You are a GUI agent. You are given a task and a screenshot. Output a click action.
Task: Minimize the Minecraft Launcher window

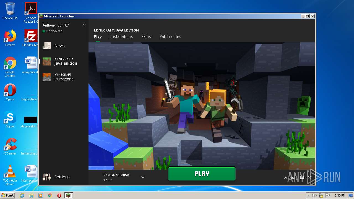click(x=303, y=16)
